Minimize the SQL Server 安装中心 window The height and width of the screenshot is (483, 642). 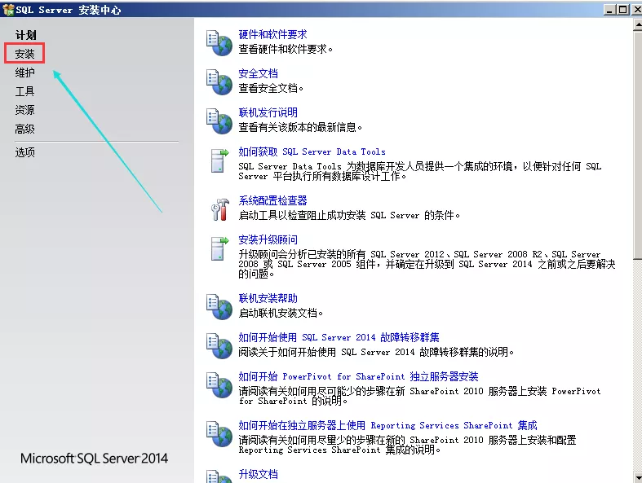609,10
